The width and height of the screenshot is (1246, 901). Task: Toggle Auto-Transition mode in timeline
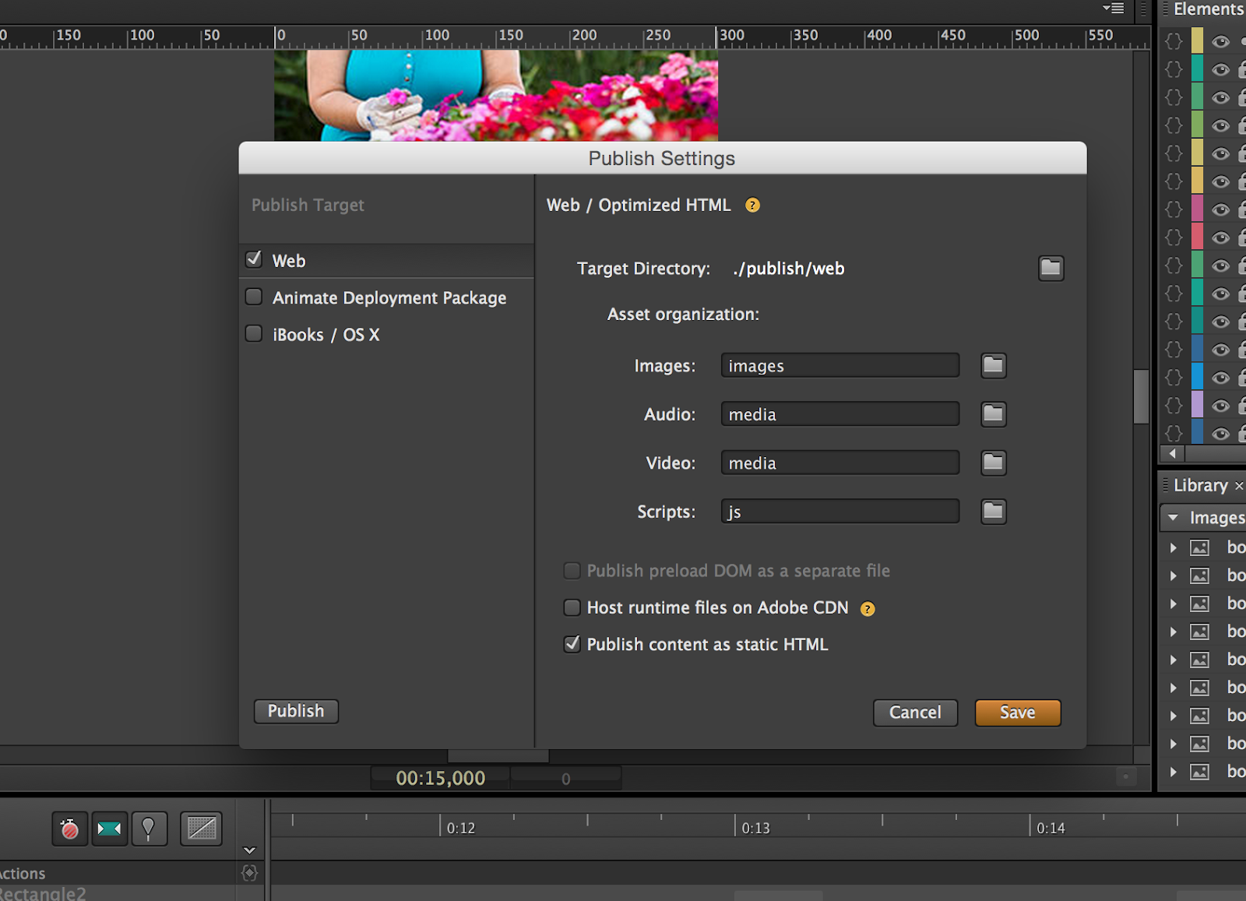tap(109, 829)
